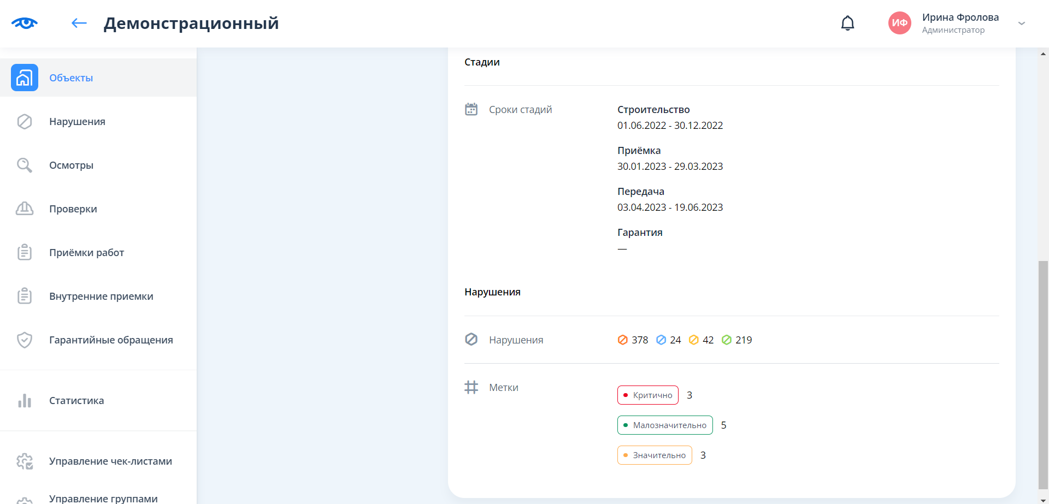Click the Внутренние приемки clipboard icon
This screenshot has height=504, width=1049.
coord(25,296)
